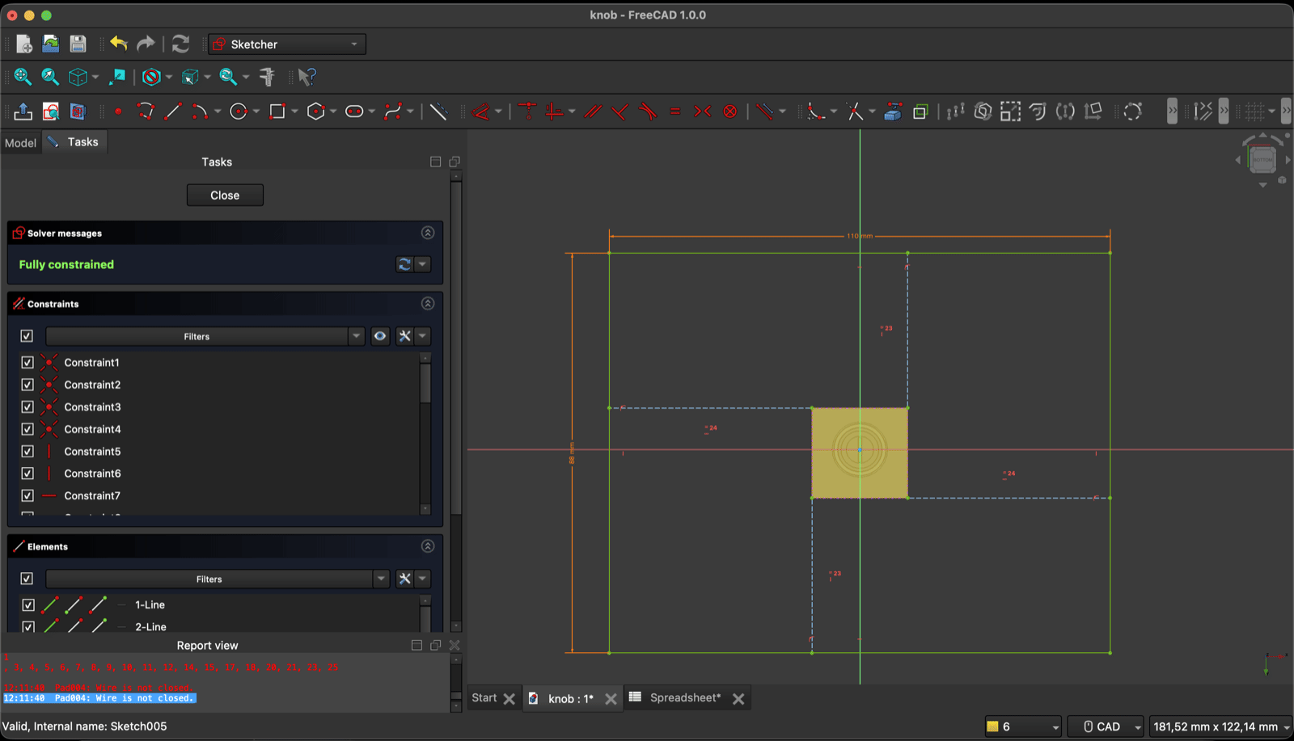The image size is (1294, 741).
Task: Activate the What's This help cursor
Action: coord(307,77)
